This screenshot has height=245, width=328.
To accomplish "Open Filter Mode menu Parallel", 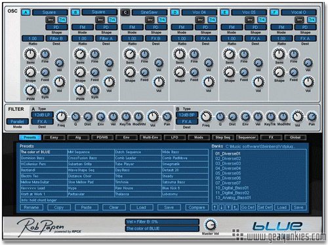I will [17, 122].
